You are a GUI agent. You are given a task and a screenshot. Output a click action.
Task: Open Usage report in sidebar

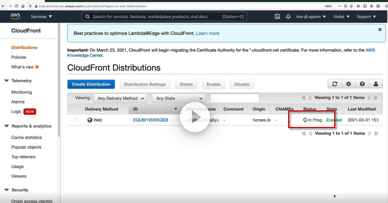point(18,167)
